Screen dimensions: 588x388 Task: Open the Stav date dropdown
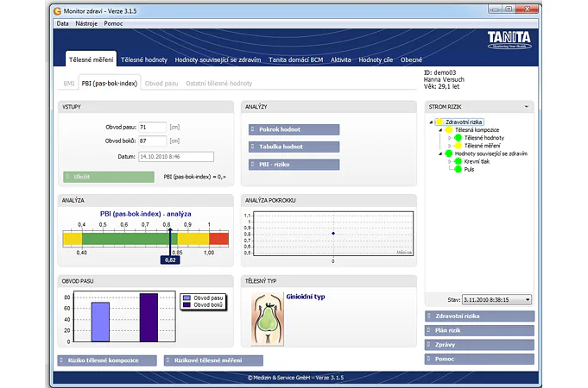(527, 299)
